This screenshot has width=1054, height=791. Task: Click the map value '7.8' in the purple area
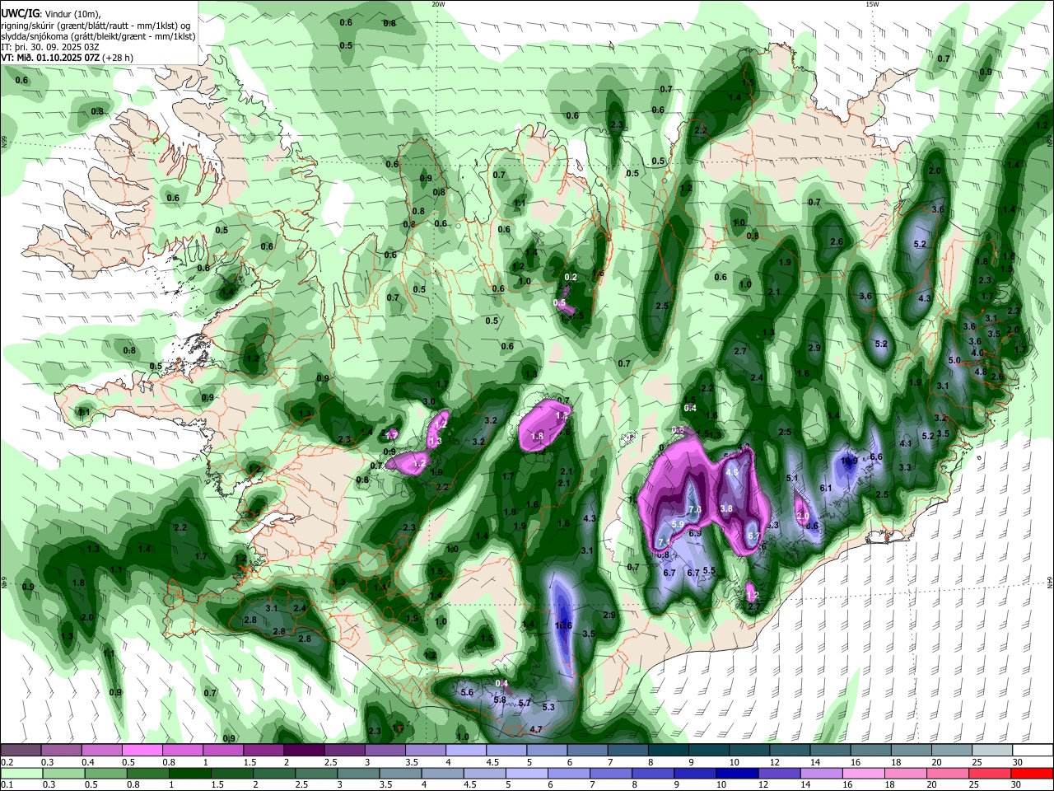point(694,510)
